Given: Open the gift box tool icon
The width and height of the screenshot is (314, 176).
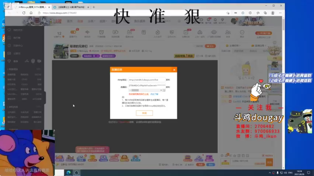Looking at the screenshot, I should pyautogui.click(x=144, y=32).
